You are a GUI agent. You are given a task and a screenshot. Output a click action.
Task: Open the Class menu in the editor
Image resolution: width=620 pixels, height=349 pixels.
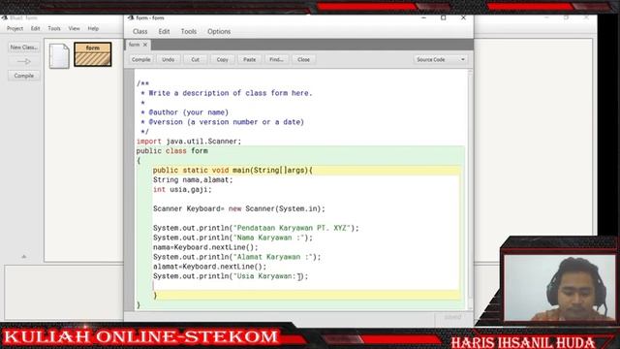(139, 31)
